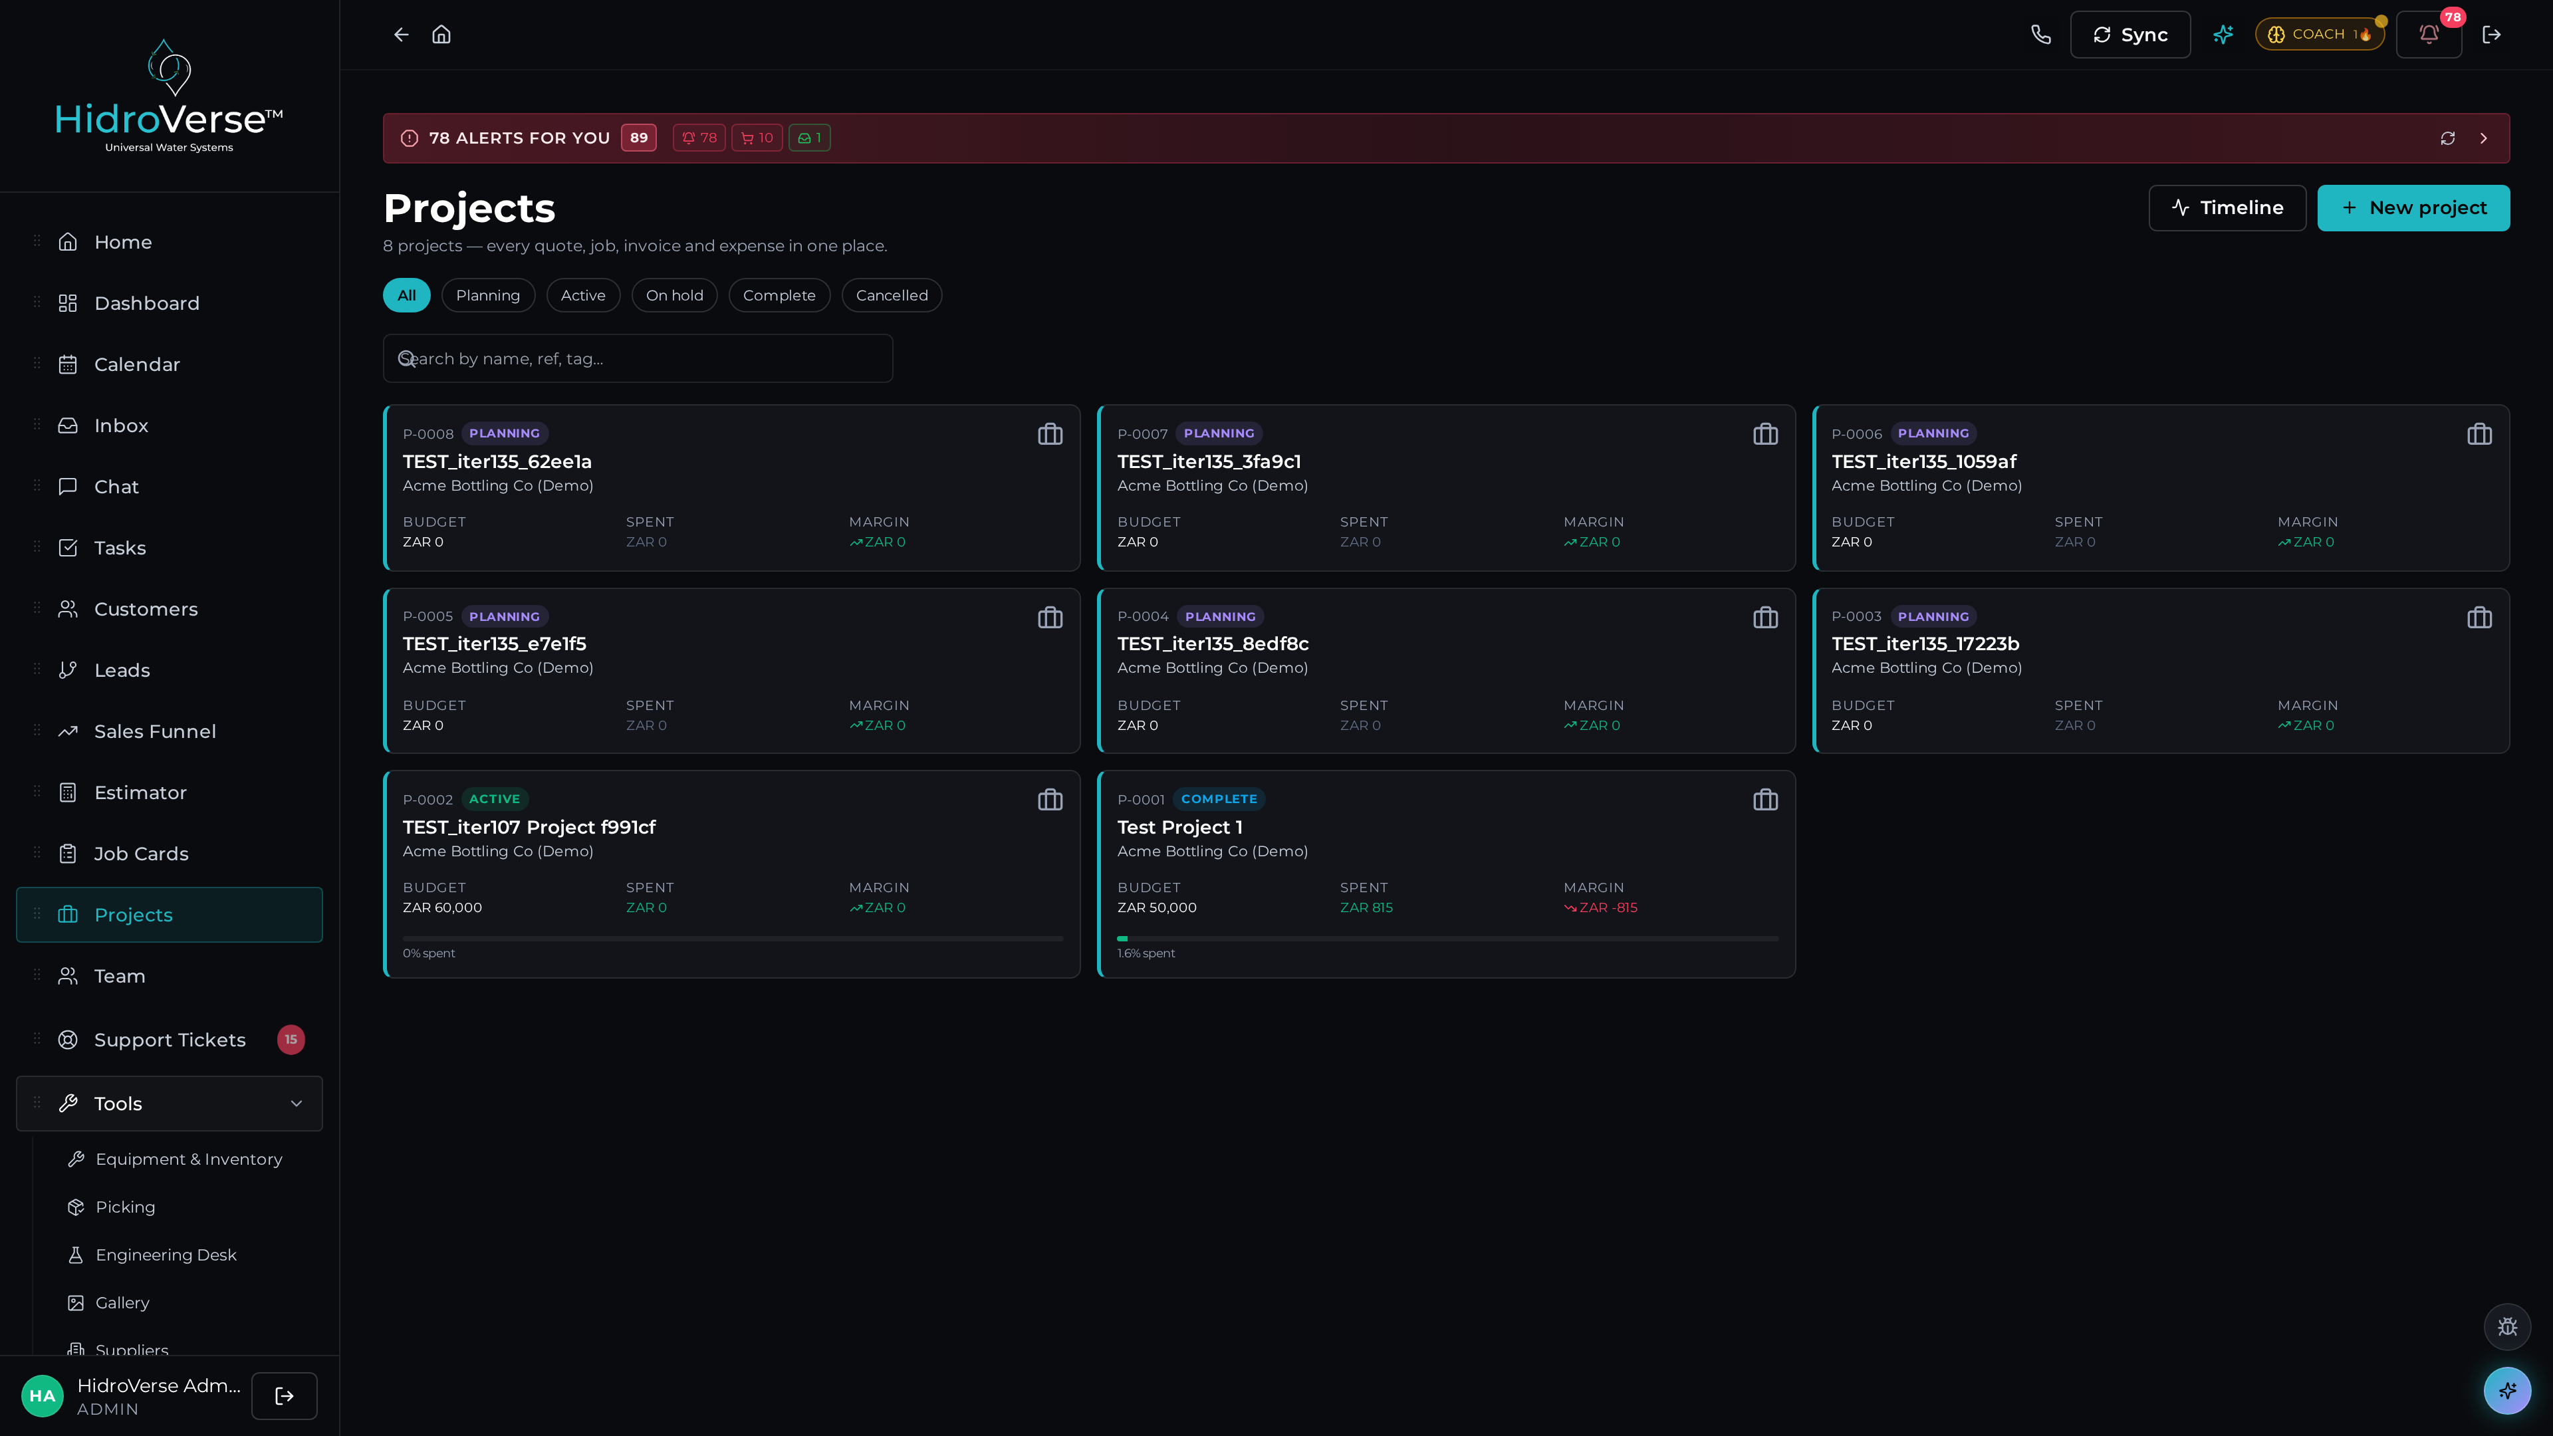Viewport: 2553px width, 1436px height.
Task: Open the briefcase icon on project P-0003
Action: click(2480, 618)
